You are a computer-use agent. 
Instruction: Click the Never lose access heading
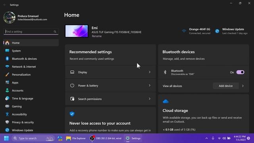pyautogui.click(x=100, y=123)
